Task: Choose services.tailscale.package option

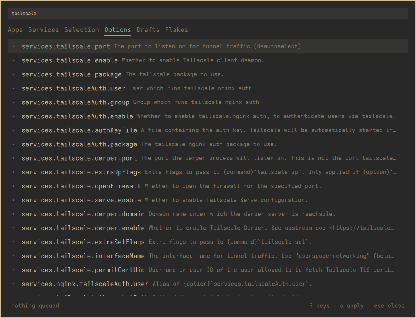Action: click(x=208, y=74)
